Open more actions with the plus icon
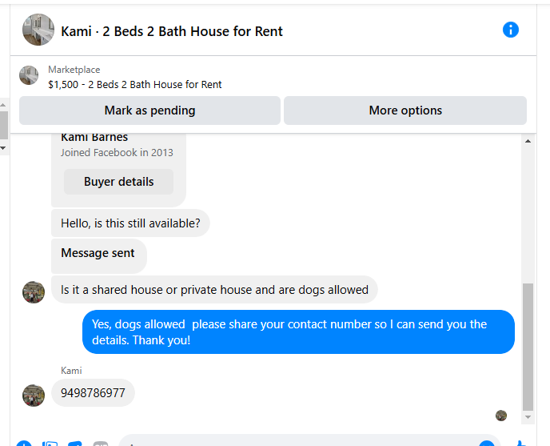This screenshot has width=550, height=446. pos(24,443)
